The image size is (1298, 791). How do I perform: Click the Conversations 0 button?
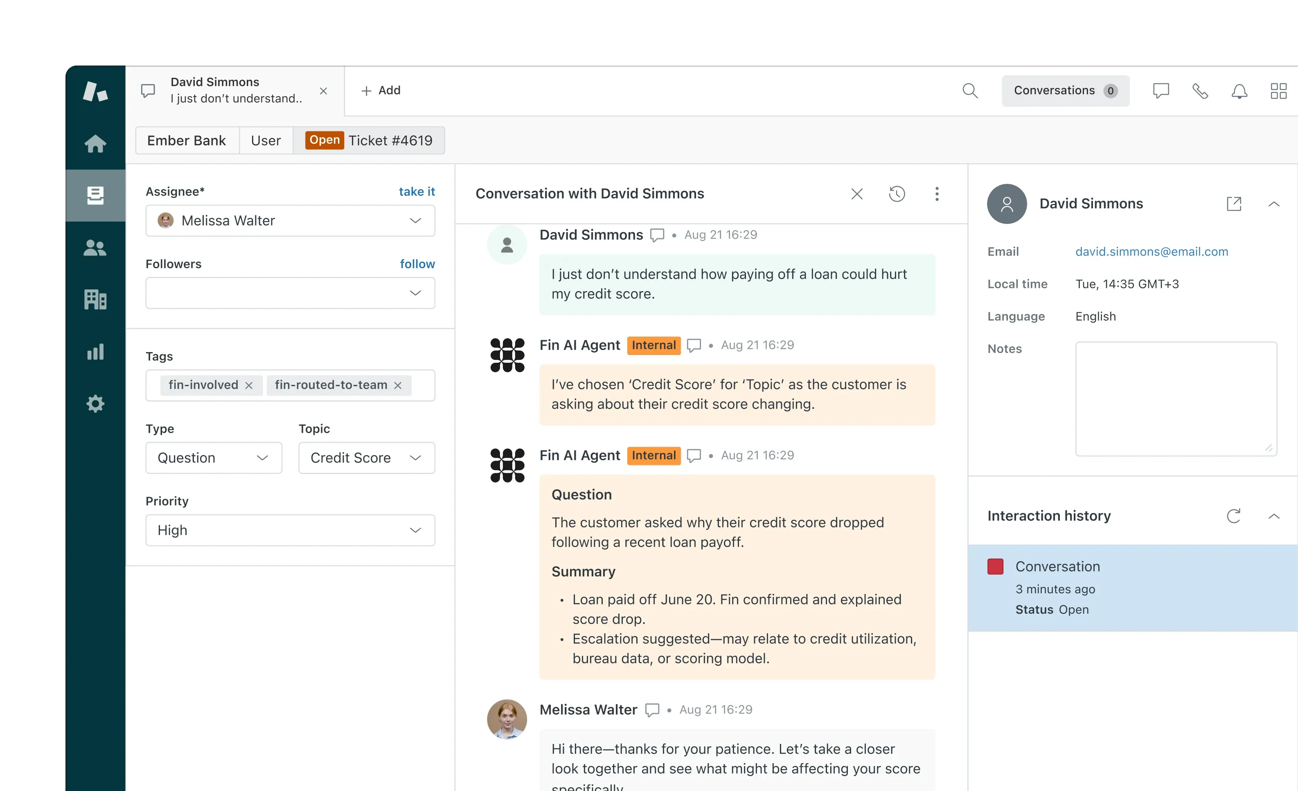(1065, 90)
